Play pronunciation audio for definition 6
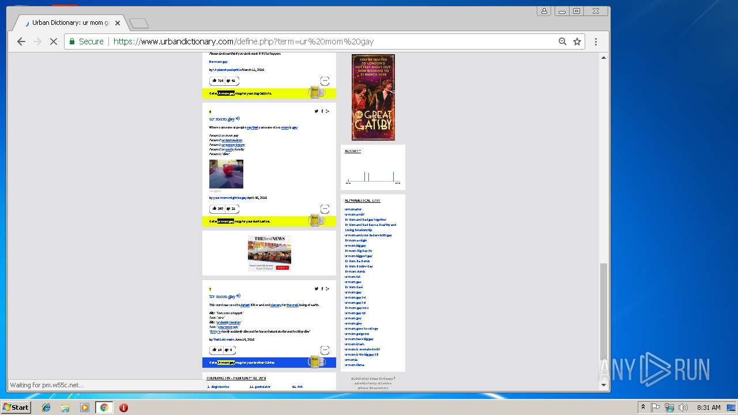The image size is (738, 415). click(238, 119)
